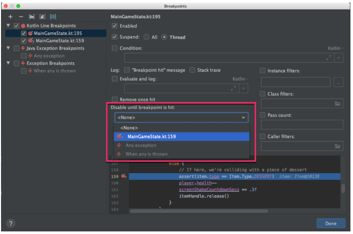This screenshot has width=353, height=234.
Task: Click itemHandle.release() code on line 162
Action: (204, 196)
